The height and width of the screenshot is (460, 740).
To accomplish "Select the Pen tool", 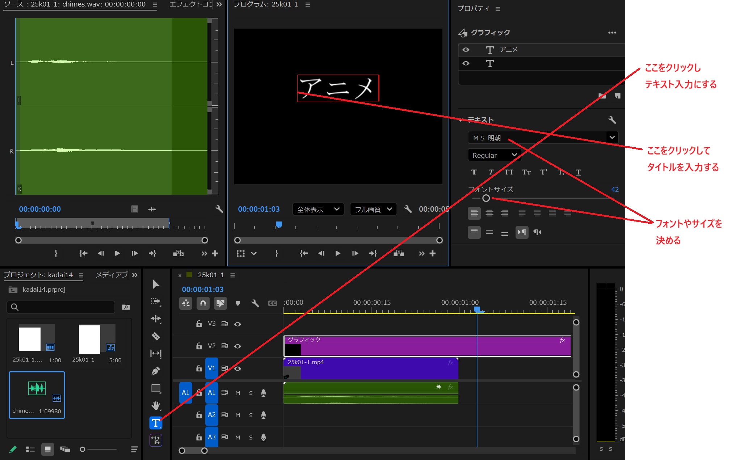I will click(156, 371).
